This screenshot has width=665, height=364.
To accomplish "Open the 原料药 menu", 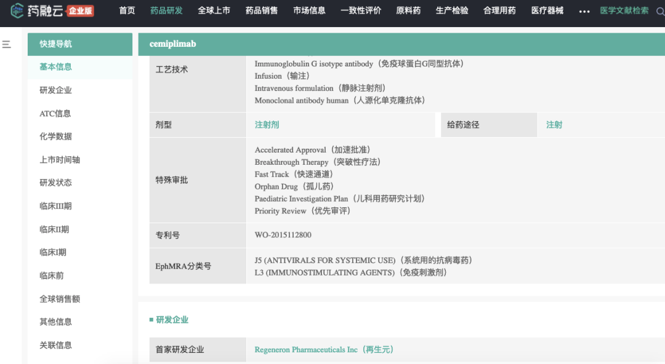I will click(408, 10).
